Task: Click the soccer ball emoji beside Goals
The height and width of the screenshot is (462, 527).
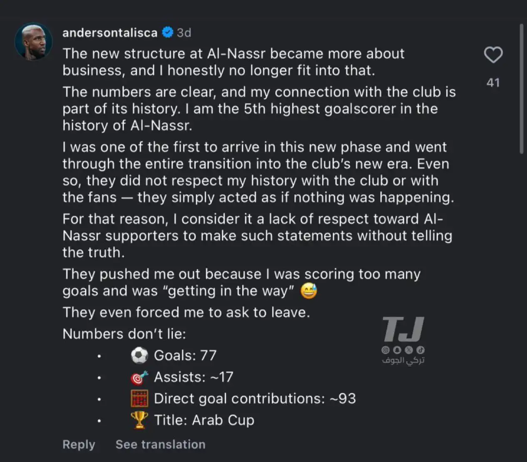Action: coord(139,355)
